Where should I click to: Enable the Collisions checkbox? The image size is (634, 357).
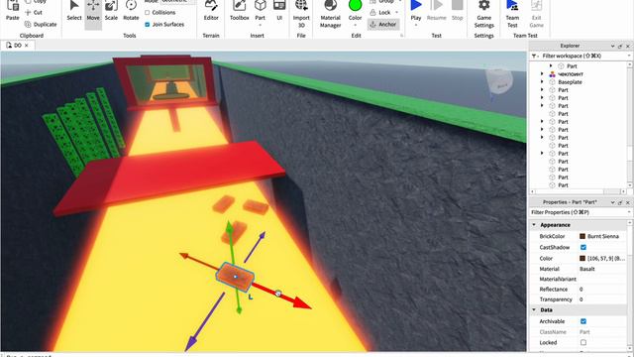coord(148,13)
